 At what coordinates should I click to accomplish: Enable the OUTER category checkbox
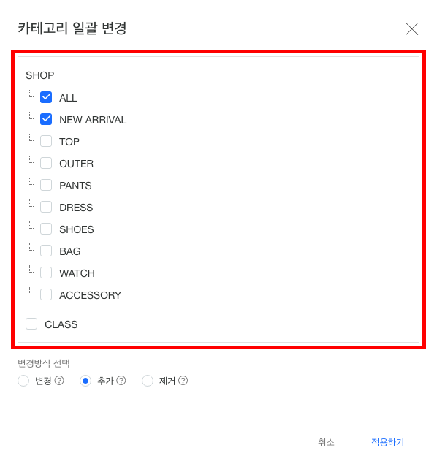(46, 163)
